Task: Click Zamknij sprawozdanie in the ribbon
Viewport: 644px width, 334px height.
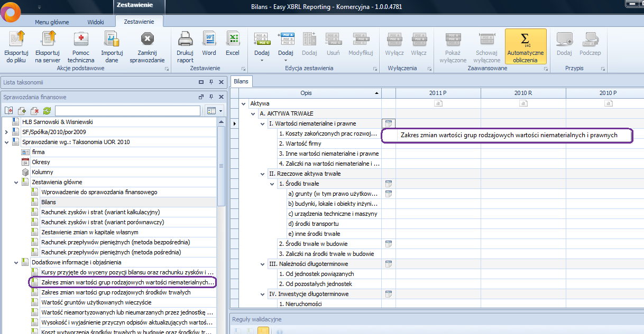Action: [147, 39]
